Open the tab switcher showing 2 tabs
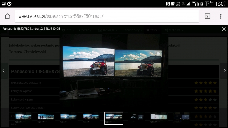The height and width of the screenshot is (128, 228). point(207,16)
